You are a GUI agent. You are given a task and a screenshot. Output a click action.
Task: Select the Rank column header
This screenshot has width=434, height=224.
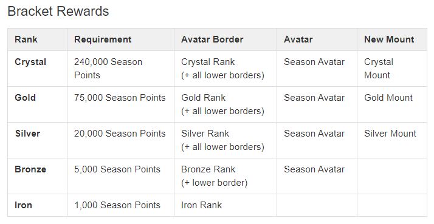tap(26, 39)
